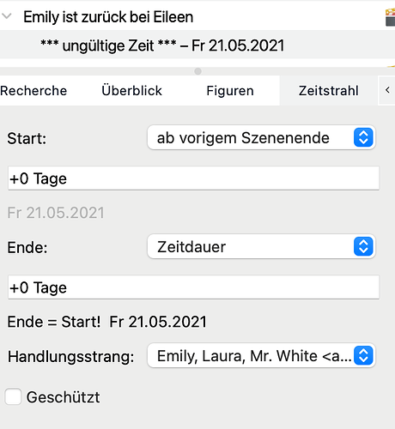Collapse the 'Emily ist zurück bei Eileen' entry
This screenshot has width=395, height=429.
click(7, 16)
